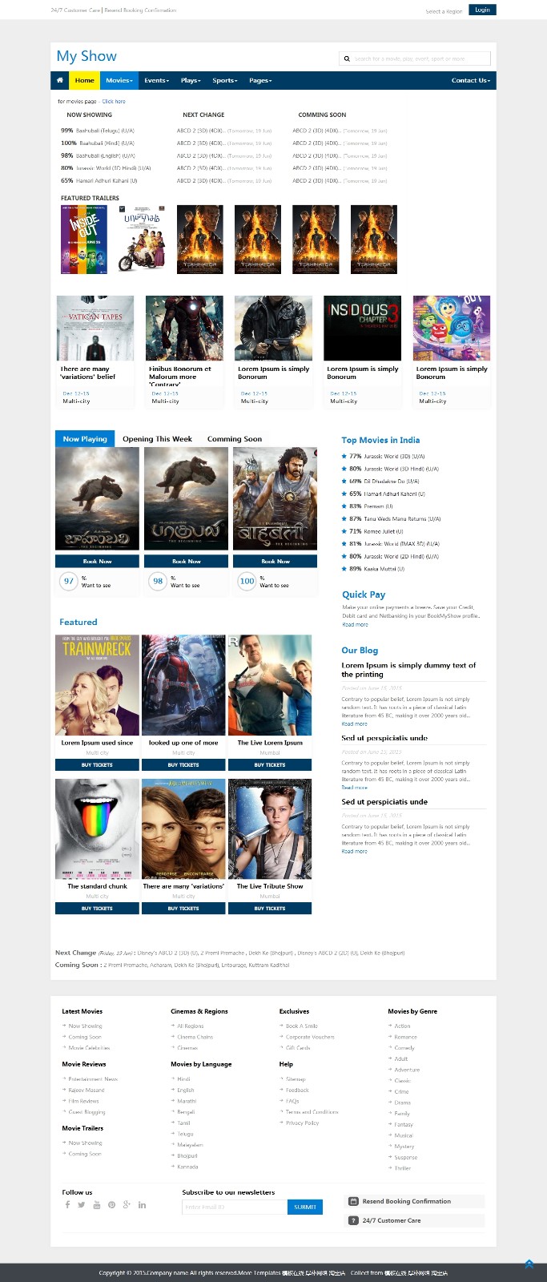The height and width of the screenshot is (1282, 547).
Task: Open the Pages dropdown menu
Action: [x=260, y=80]
